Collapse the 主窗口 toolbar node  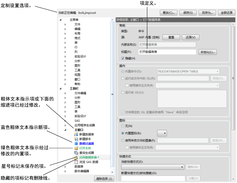click(x=65, y=130)
